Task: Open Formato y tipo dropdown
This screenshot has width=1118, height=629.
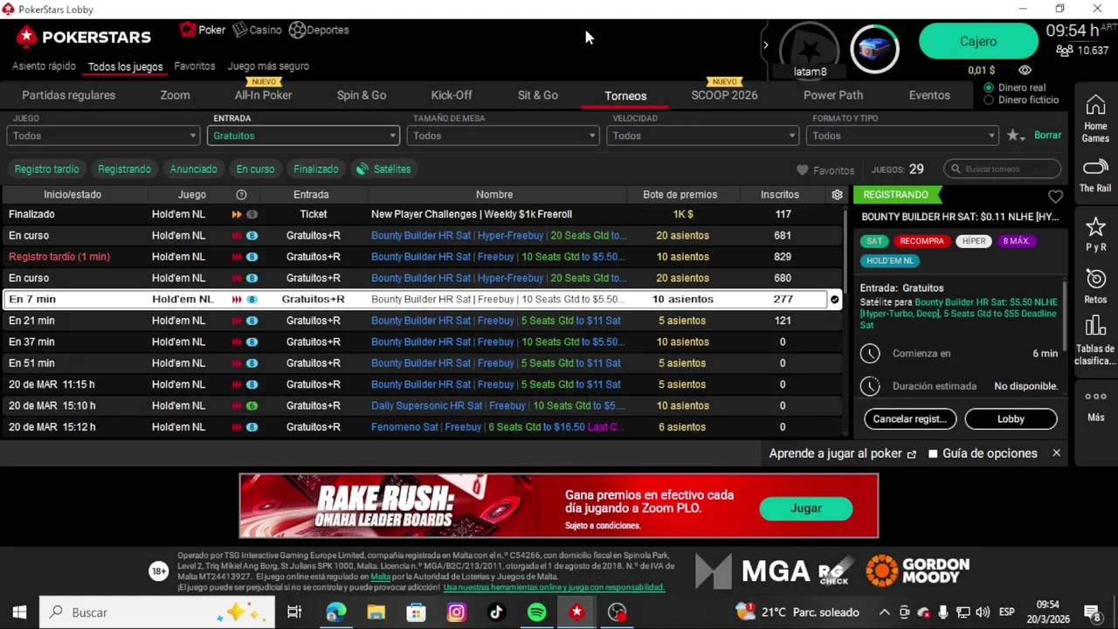Action: pyautogui.click(x=903, y=135)
